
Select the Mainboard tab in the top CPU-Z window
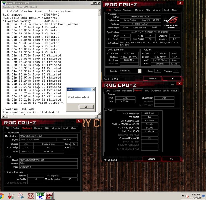coord(128,10)
